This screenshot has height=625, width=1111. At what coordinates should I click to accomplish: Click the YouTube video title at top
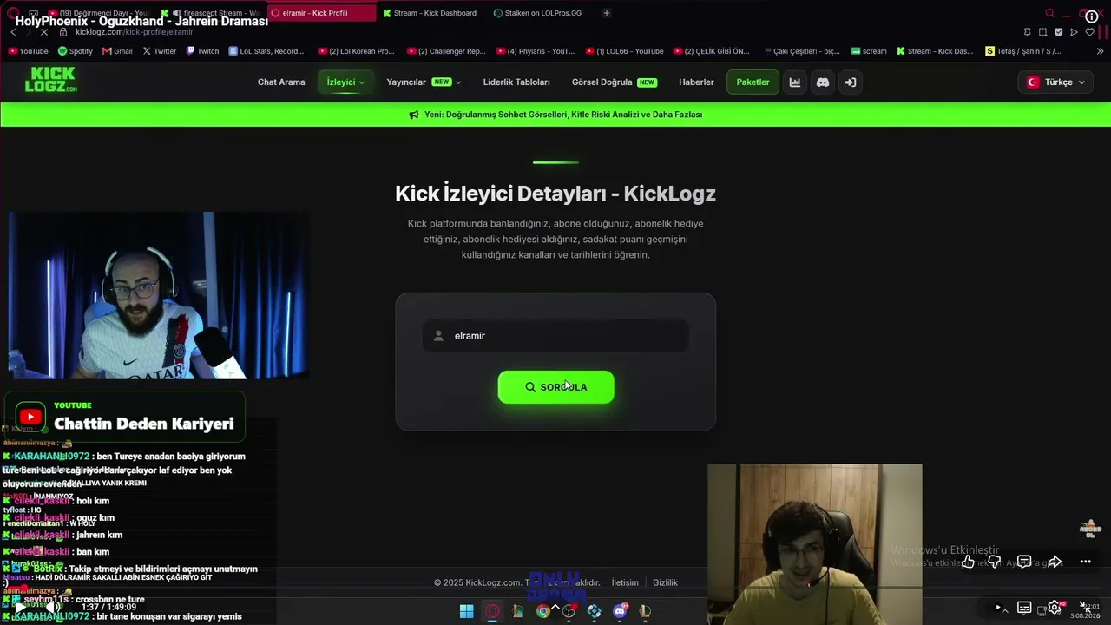click(141, 21)
